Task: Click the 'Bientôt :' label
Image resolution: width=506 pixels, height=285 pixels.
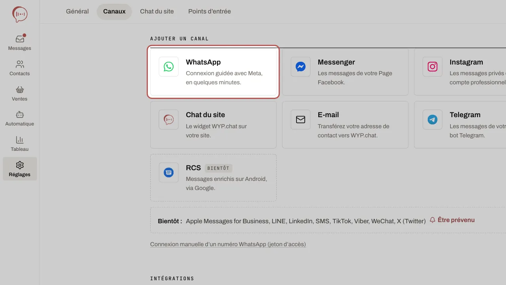Action: click(170, 221)
